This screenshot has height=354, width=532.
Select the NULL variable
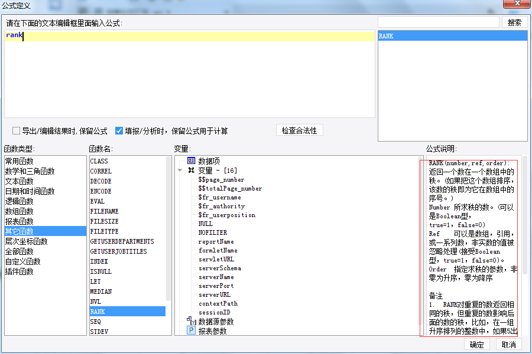pos(205,224)
